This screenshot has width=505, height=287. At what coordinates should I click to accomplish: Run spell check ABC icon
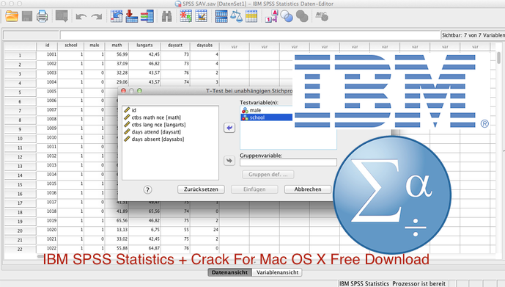pyautogui.click(x=322, y=16)
